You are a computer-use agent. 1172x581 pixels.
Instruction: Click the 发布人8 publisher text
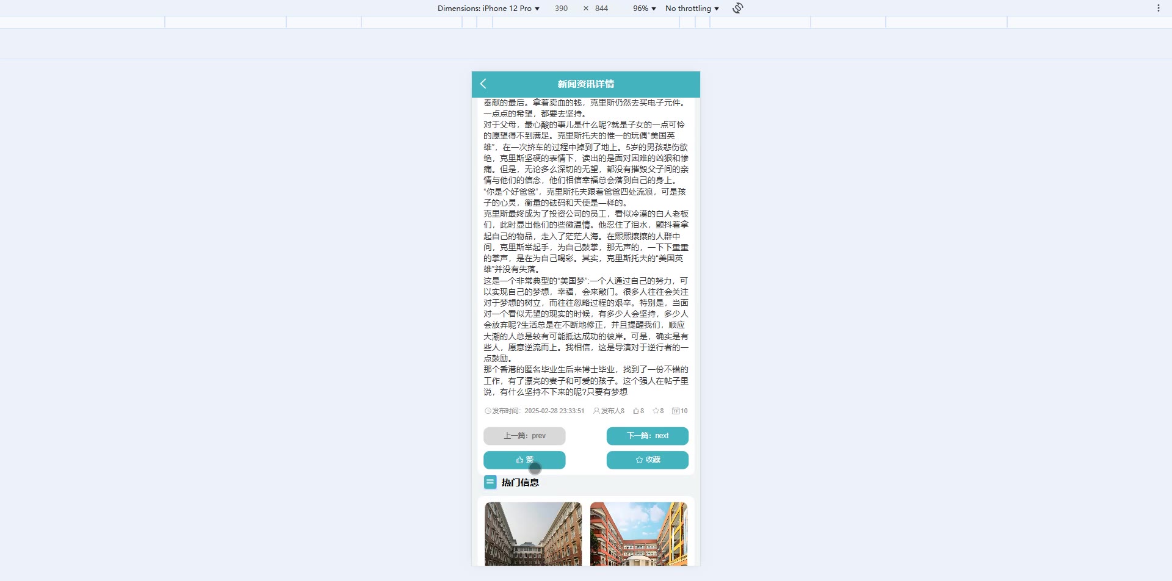613,411
